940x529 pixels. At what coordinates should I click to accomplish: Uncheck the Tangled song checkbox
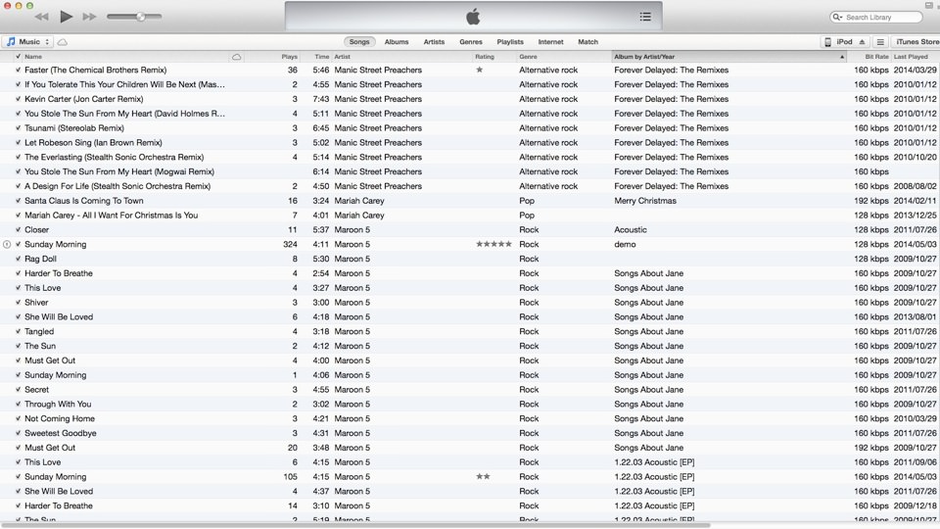(18, 332)
